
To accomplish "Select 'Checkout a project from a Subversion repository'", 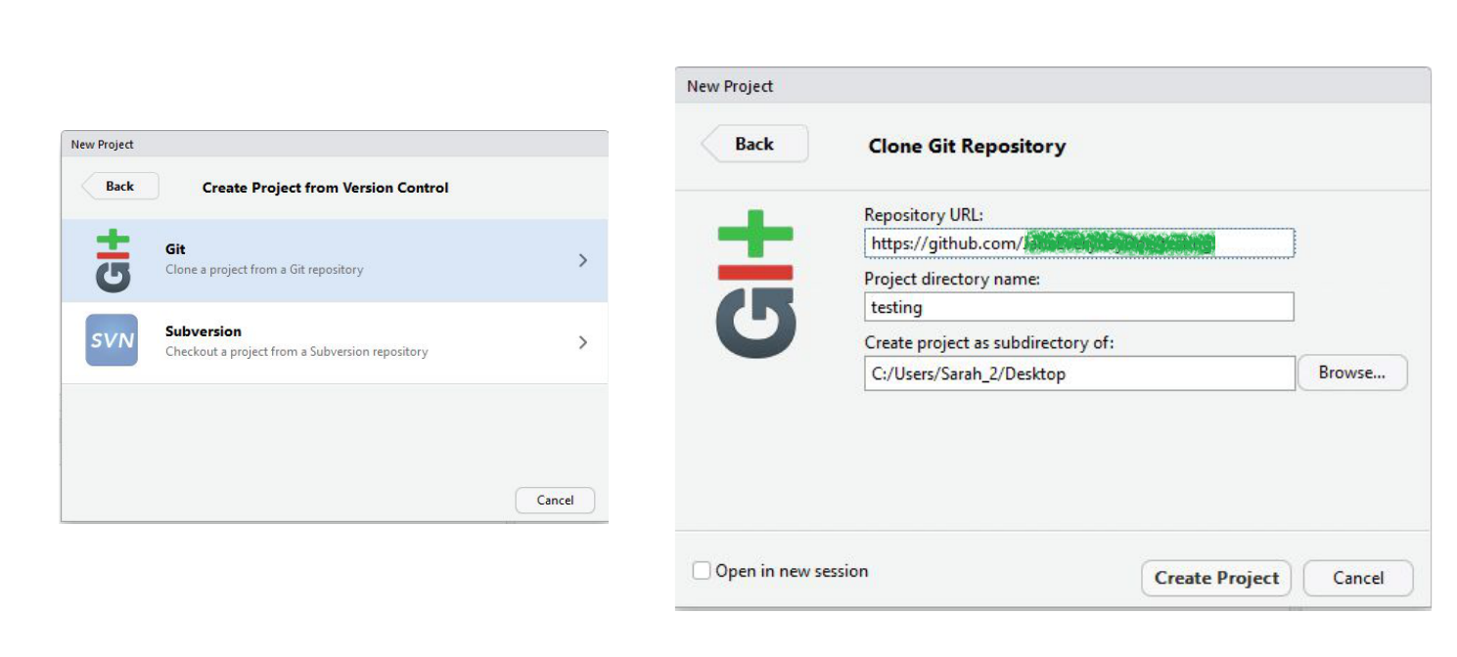I will click(296, 352).
